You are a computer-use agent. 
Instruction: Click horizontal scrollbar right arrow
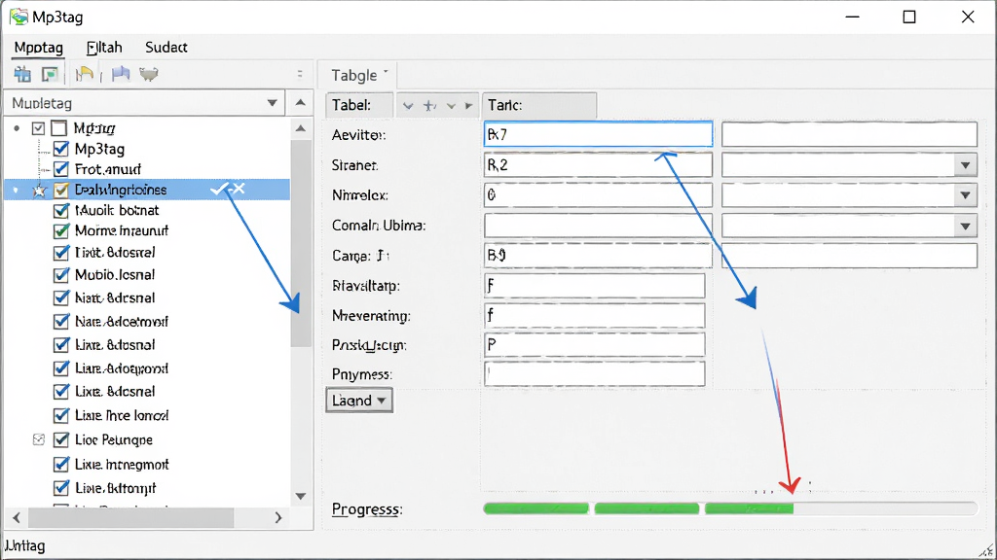(277, 517)
